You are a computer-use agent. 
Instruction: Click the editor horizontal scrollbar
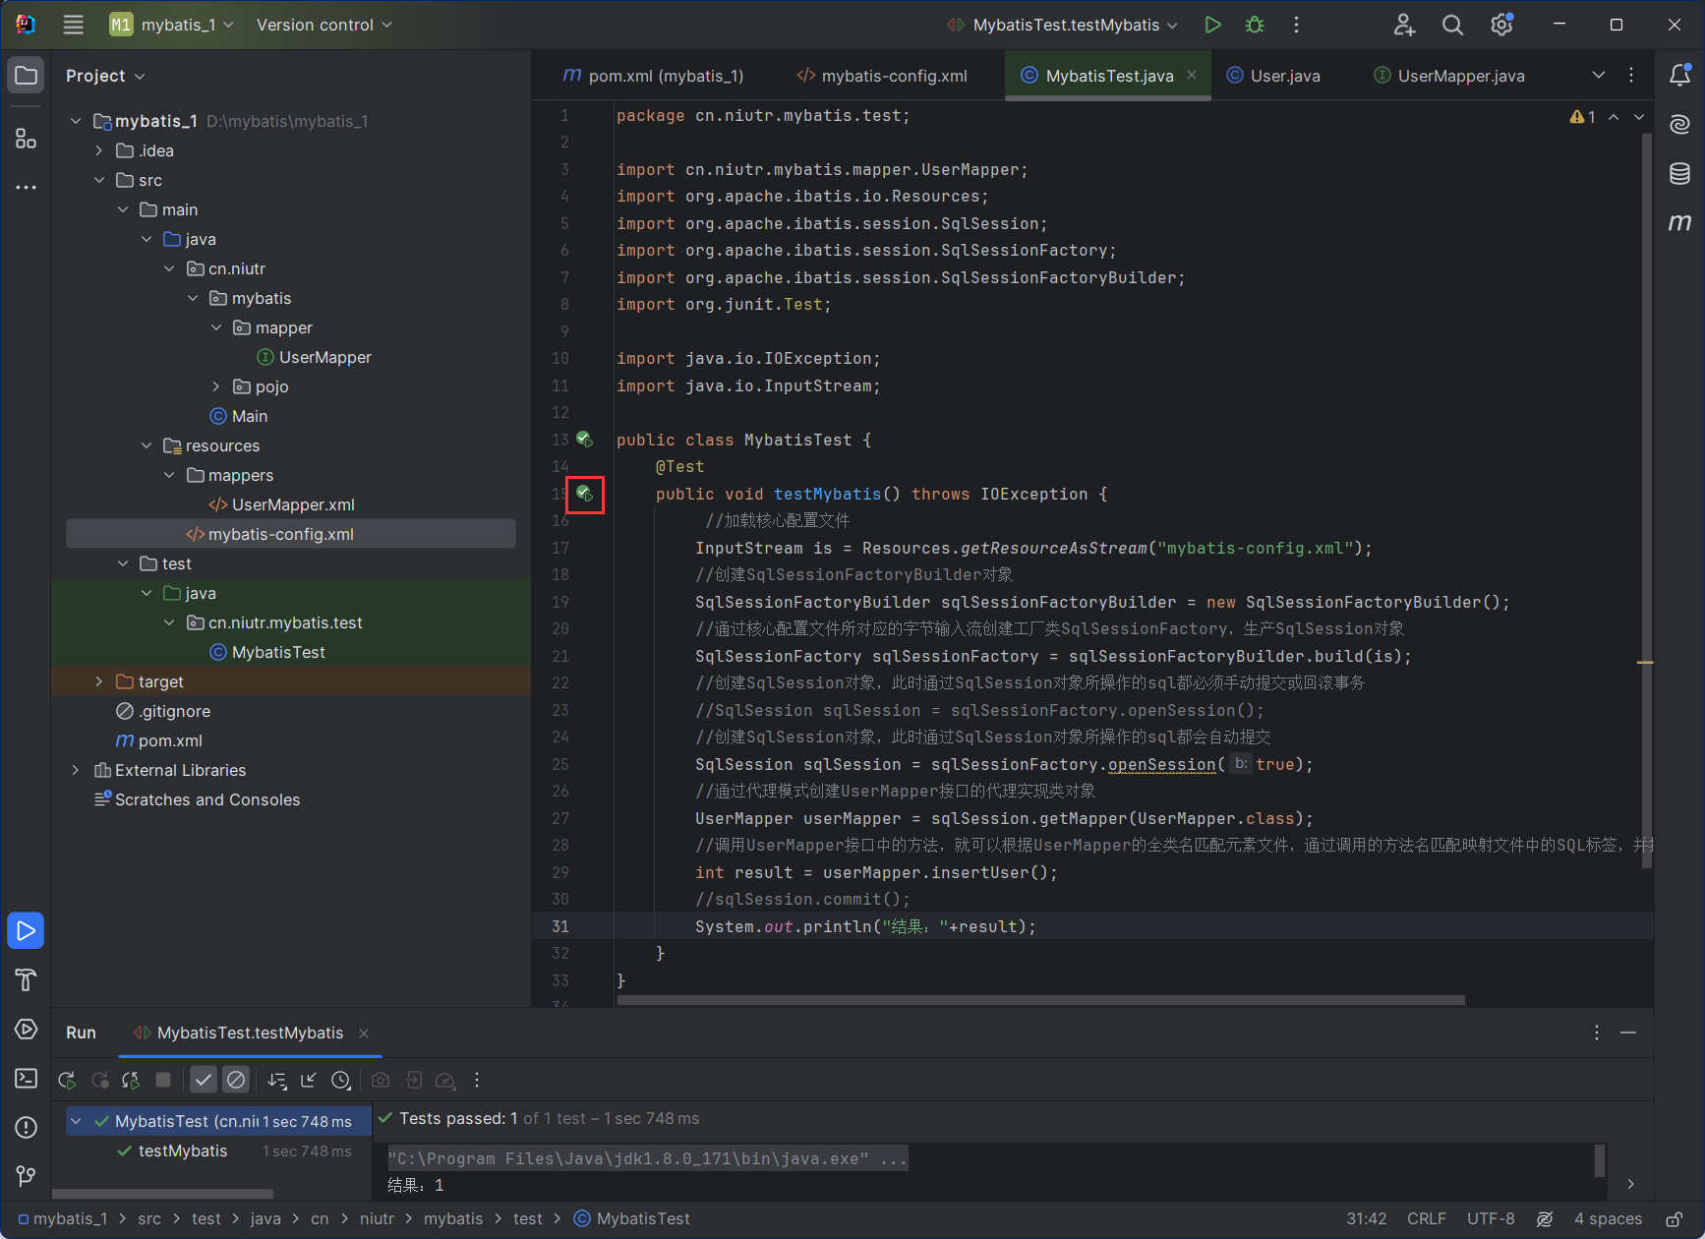tap(1040, 1000)
